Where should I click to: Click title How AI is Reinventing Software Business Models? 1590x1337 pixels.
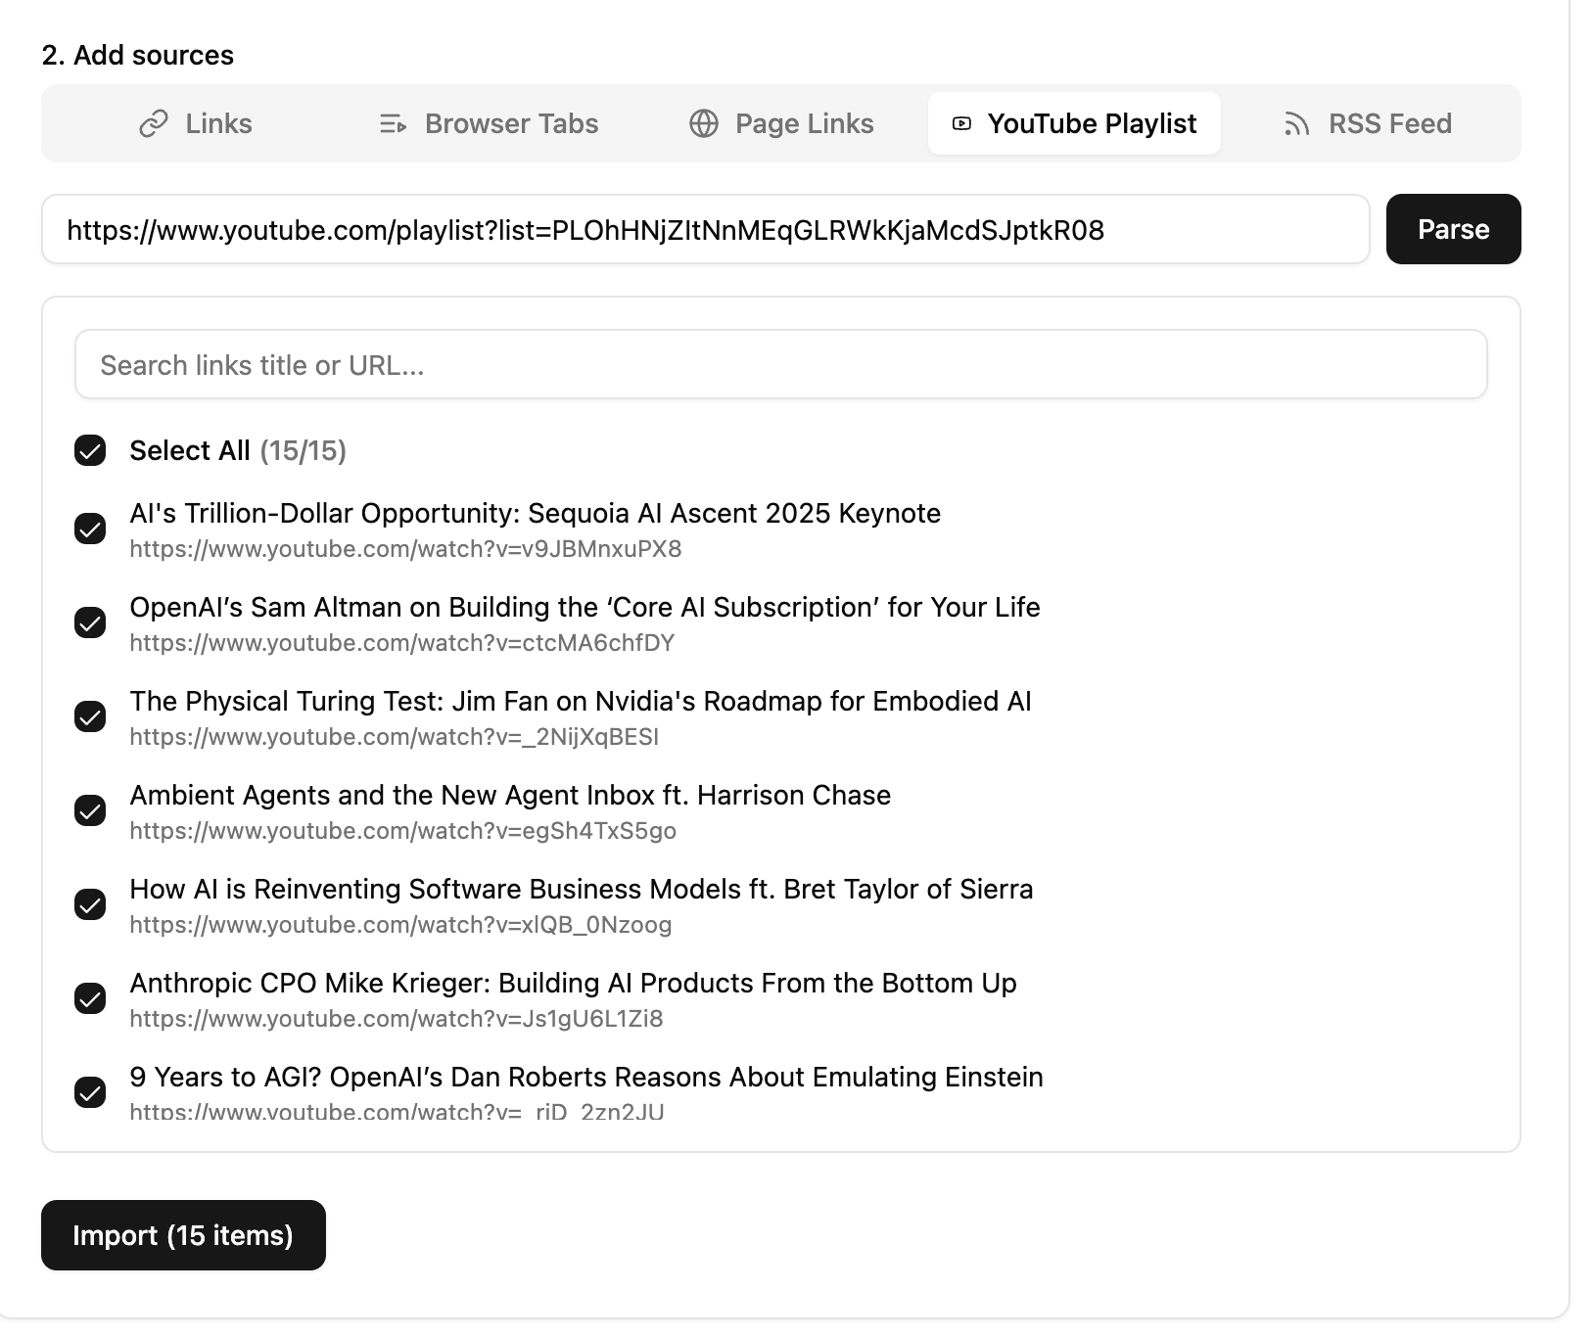[582, 889]
